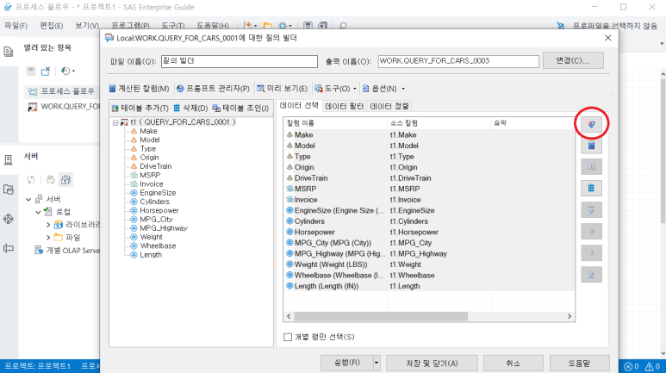This screenshot has height=373, width=666.
Task: Click move-to-top arrow side button
Action: 591,210
